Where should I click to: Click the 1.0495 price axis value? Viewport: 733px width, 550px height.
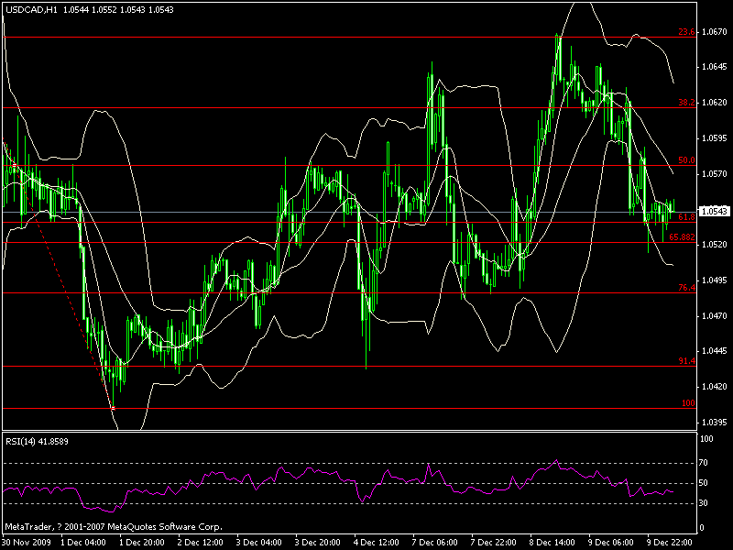click(x=715, y=280)
